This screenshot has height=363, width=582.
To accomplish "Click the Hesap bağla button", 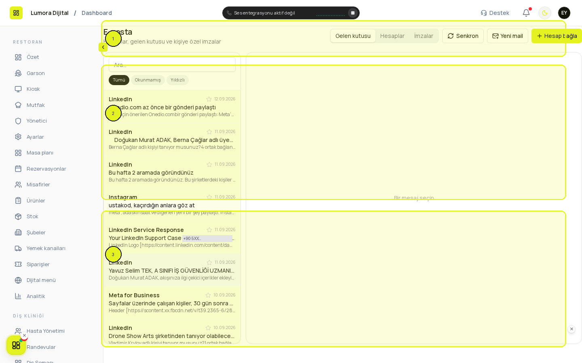I will point(557,36).
